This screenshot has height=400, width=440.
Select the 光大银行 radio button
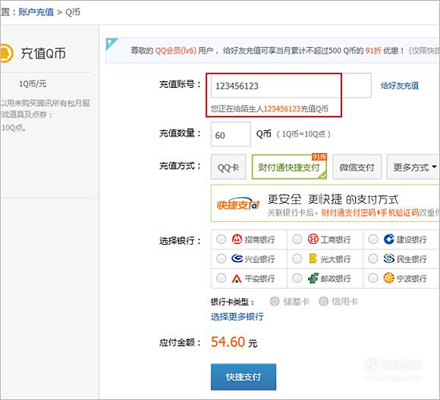click(297, 258)
